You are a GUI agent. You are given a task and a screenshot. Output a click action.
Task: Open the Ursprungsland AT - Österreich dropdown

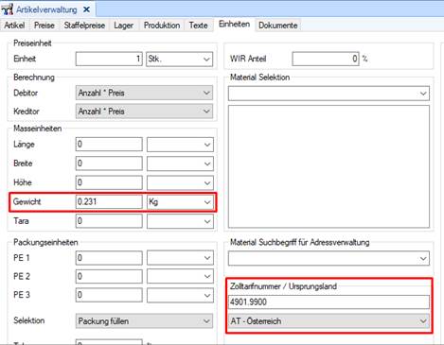(x=329, y=321)
